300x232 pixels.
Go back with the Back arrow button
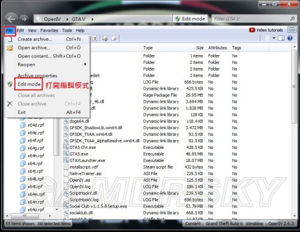pos(11,19)
